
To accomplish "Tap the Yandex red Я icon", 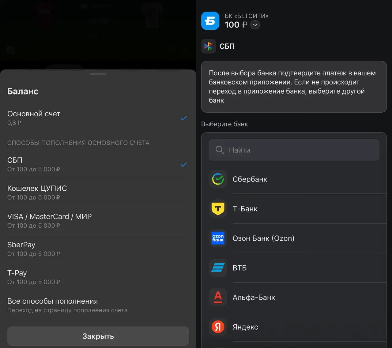I will [x=218, y=327].
